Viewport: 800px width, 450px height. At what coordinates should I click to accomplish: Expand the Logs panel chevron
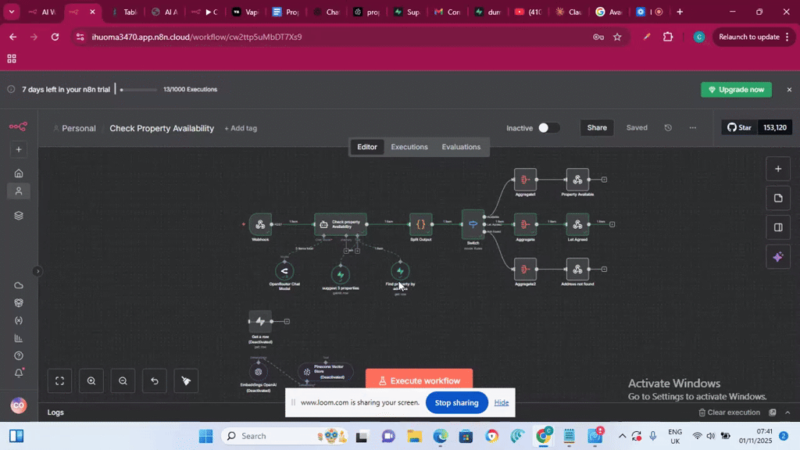tap(787, 412)
